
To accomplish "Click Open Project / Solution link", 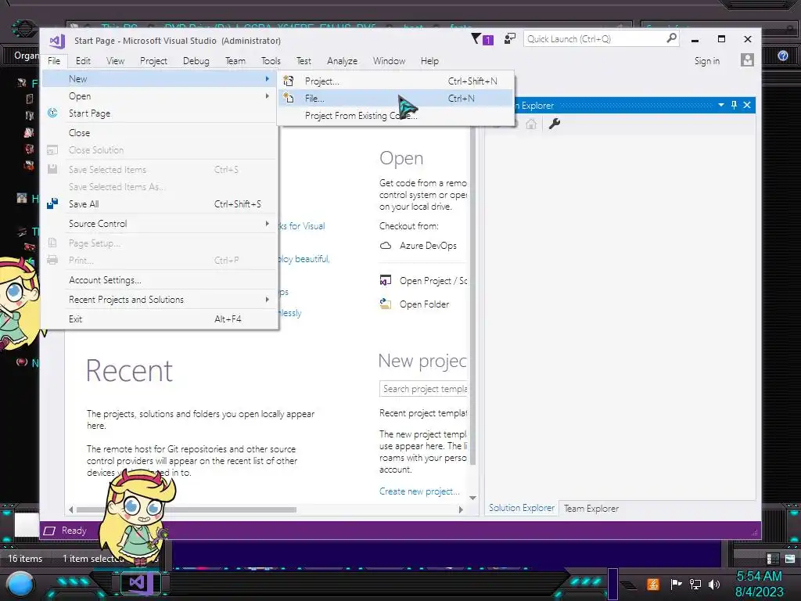I will [x=433, y=281].
